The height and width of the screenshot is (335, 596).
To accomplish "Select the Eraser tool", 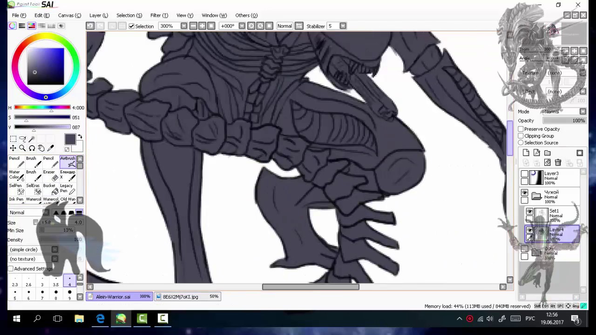I will 51,175.
